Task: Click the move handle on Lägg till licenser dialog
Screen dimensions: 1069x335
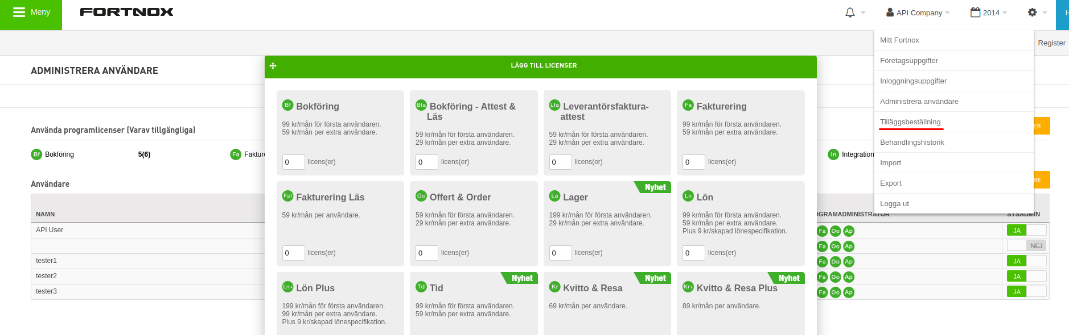Action: click(273, 66)
